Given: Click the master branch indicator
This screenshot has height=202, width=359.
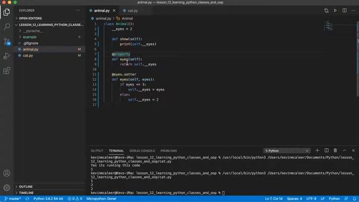Looking at the screenshot, I should tap(12, 199).
